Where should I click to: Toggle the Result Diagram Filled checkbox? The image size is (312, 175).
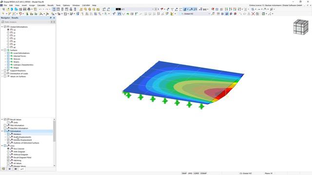(x=8, y=157)
